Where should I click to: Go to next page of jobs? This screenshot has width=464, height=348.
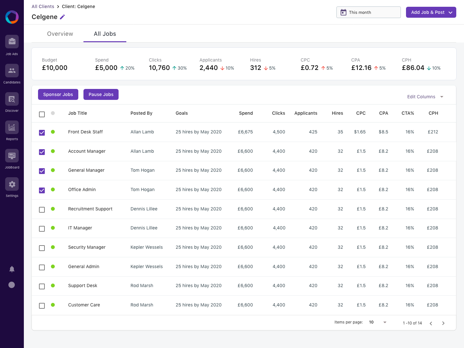443,323
